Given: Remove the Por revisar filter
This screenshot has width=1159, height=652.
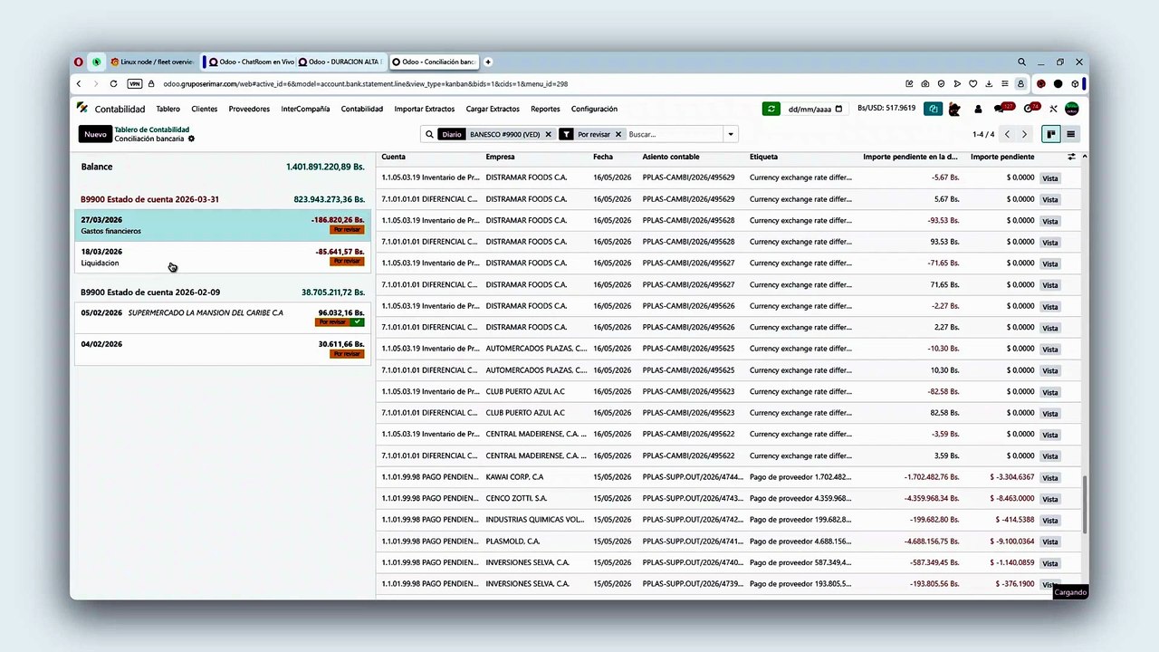Looking at the screenshot, I should tap(618, 134).
